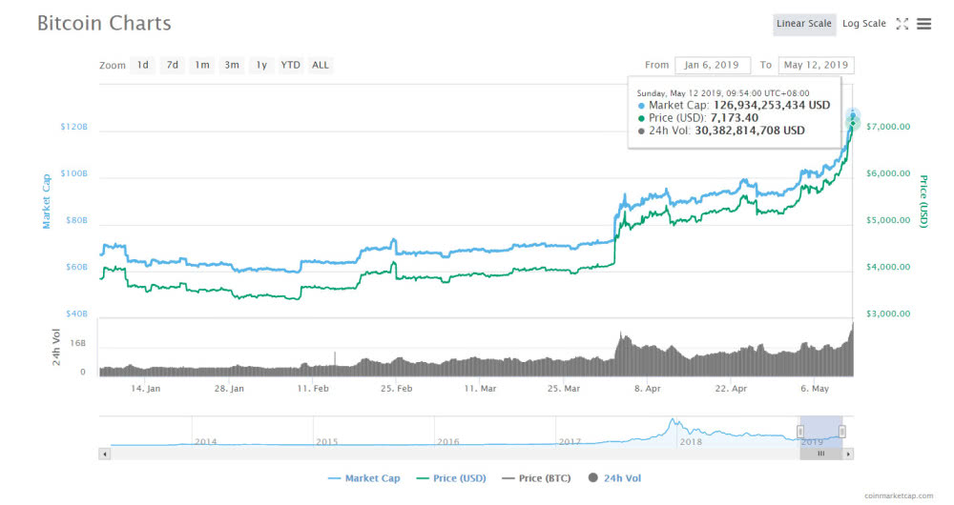Click the navigator scrollbar thumb
This screenshot has width=954, height=505.
click(x=820, y=454)
